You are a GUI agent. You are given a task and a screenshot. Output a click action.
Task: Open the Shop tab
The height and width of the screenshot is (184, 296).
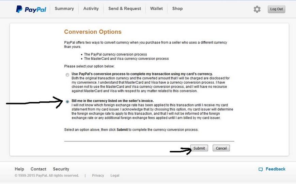click(177, 9)
